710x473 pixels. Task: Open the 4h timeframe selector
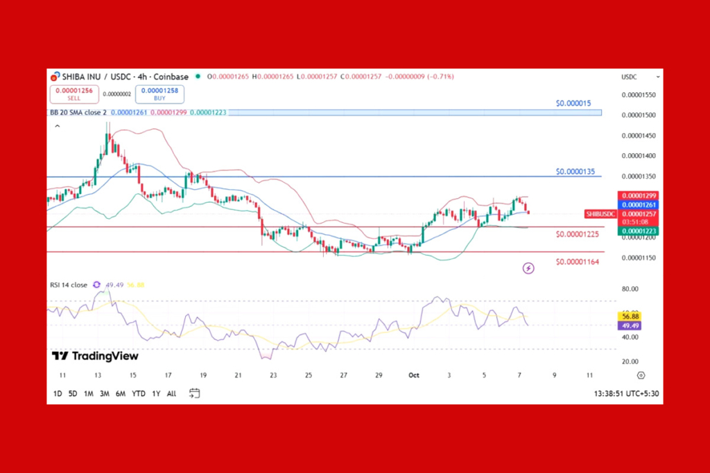tap(143, 77)
